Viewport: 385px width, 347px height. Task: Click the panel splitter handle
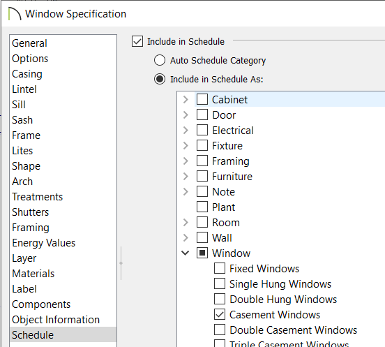(x=121, y=263)
